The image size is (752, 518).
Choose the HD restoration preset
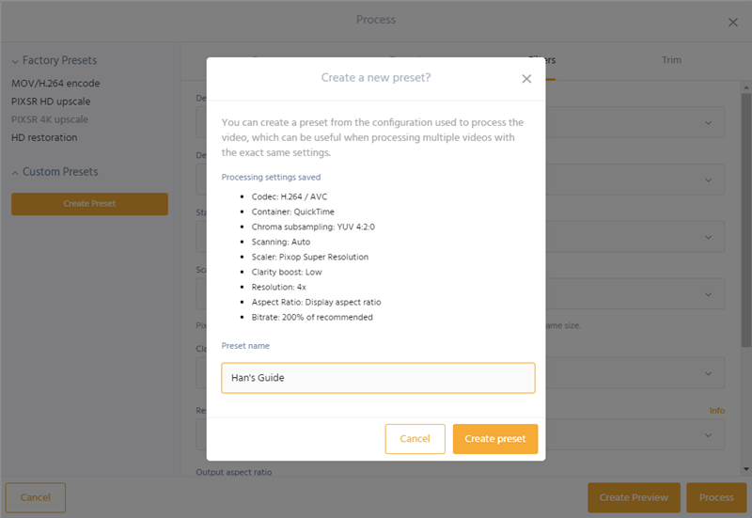tap(44, 137)
